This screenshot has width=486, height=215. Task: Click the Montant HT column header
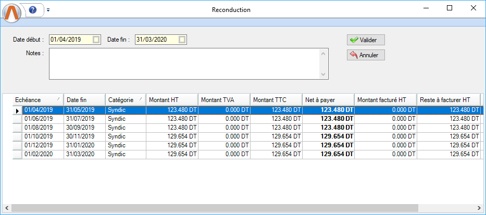point(172,99)
